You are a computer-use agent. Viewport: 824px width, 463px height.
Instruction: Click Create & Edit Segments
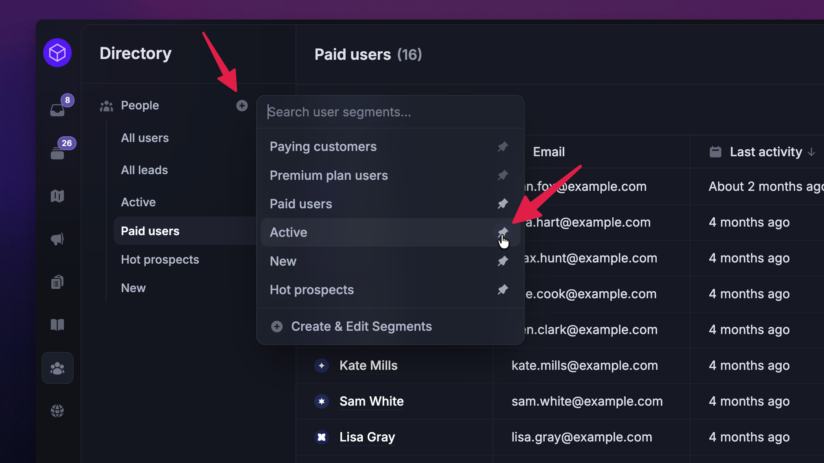coord(361,326)
